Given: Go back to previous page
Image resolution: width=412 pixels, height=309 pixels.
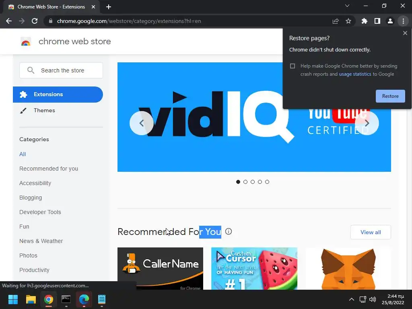Looking at the screenshot, I should 9,21.
